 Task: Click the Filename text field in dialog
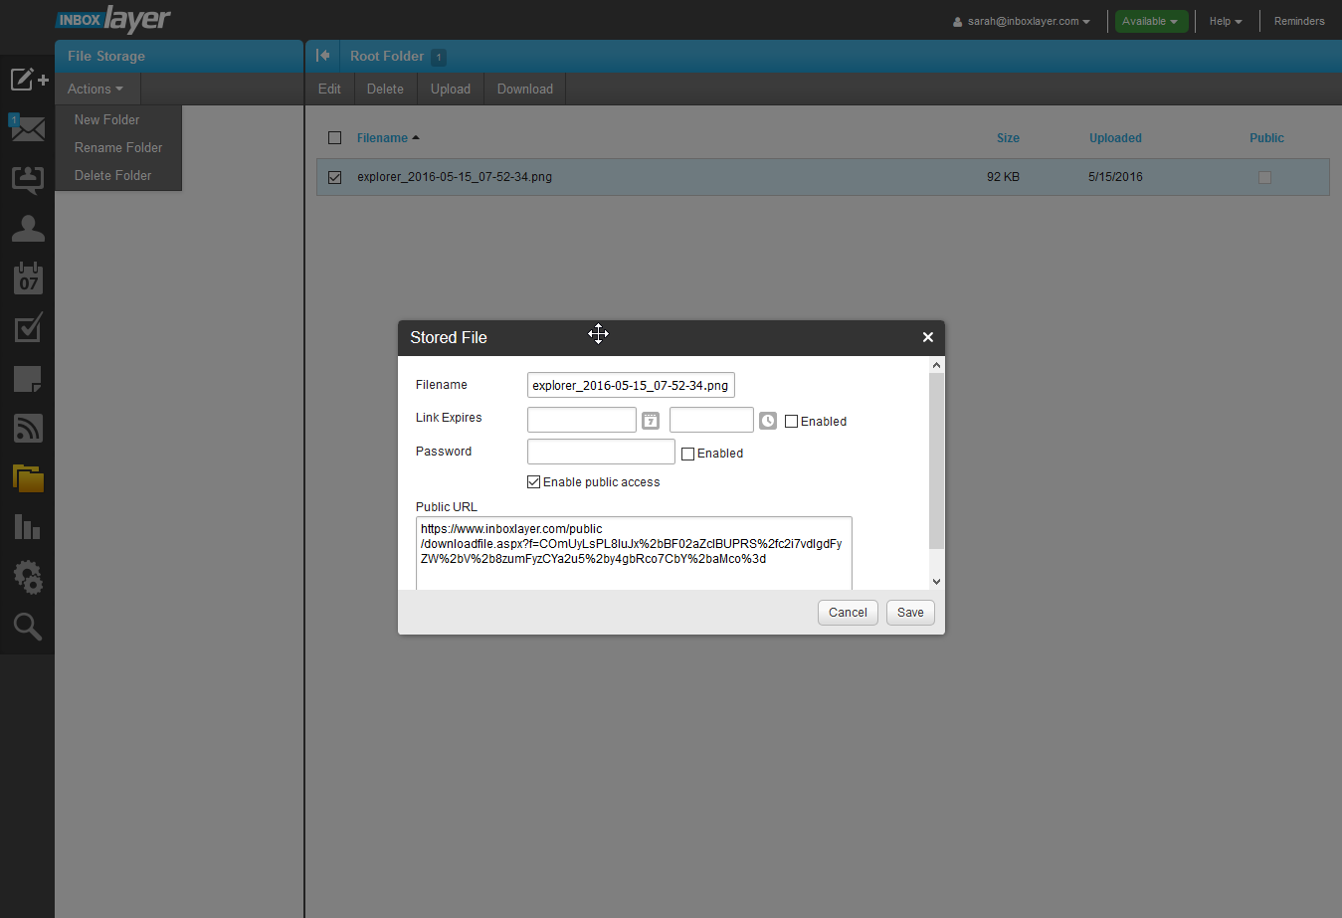tap(630, 386)
